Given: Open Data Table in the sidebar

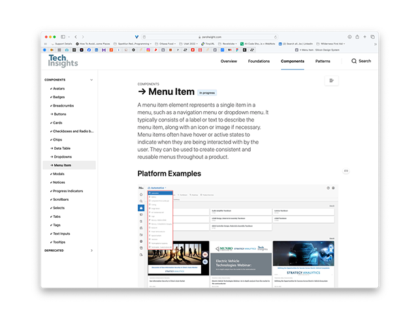Looking at the screenshot, I should coord(61,148).
